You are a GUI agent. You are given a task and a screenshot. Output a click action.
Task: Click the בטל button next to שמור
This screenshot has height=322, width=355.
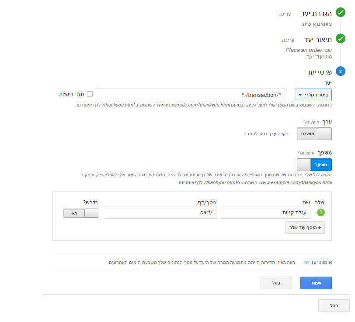tap(276, 283)
